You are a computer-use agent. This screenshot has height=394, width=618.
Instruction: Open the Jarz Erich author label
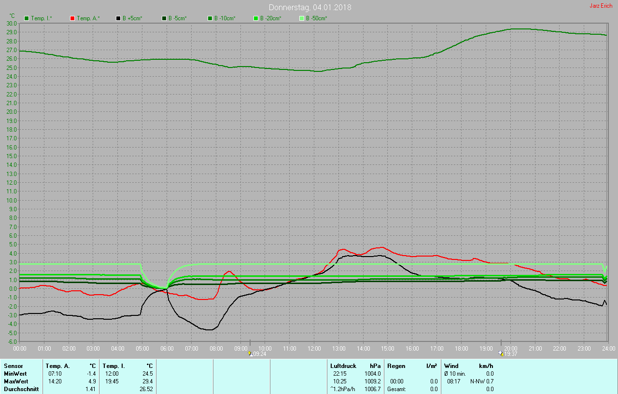[601, 6]
